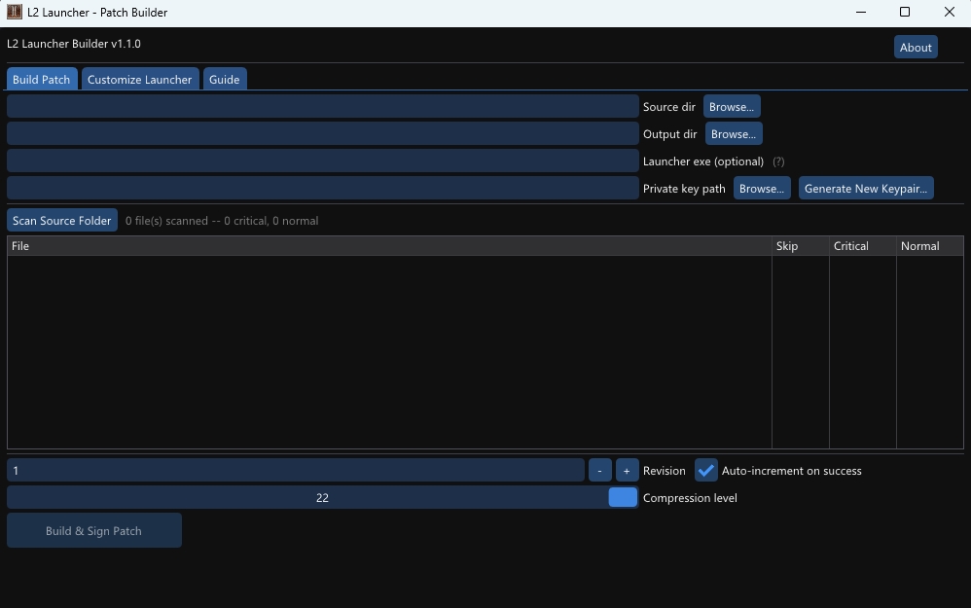Click the Revision number field
This screenshot has width=971, height=608.
tap(296, 471)
